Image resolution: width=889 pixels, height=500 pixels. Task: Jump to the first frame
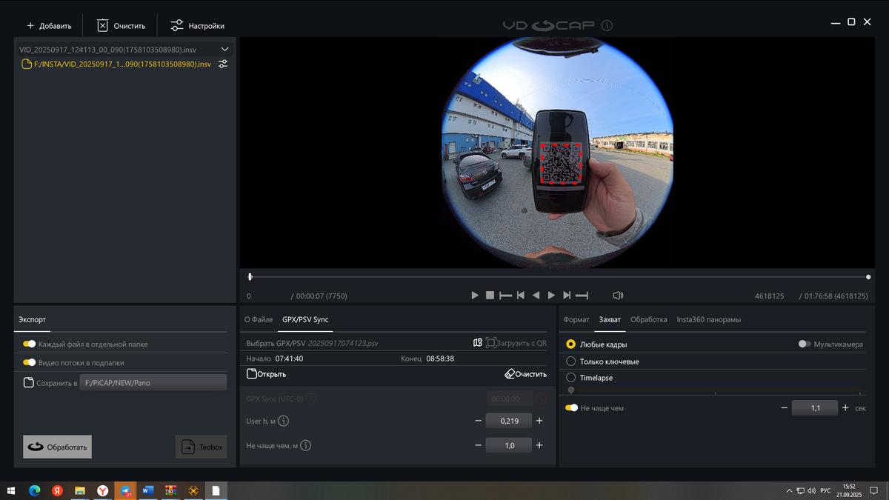pos(521,296)
